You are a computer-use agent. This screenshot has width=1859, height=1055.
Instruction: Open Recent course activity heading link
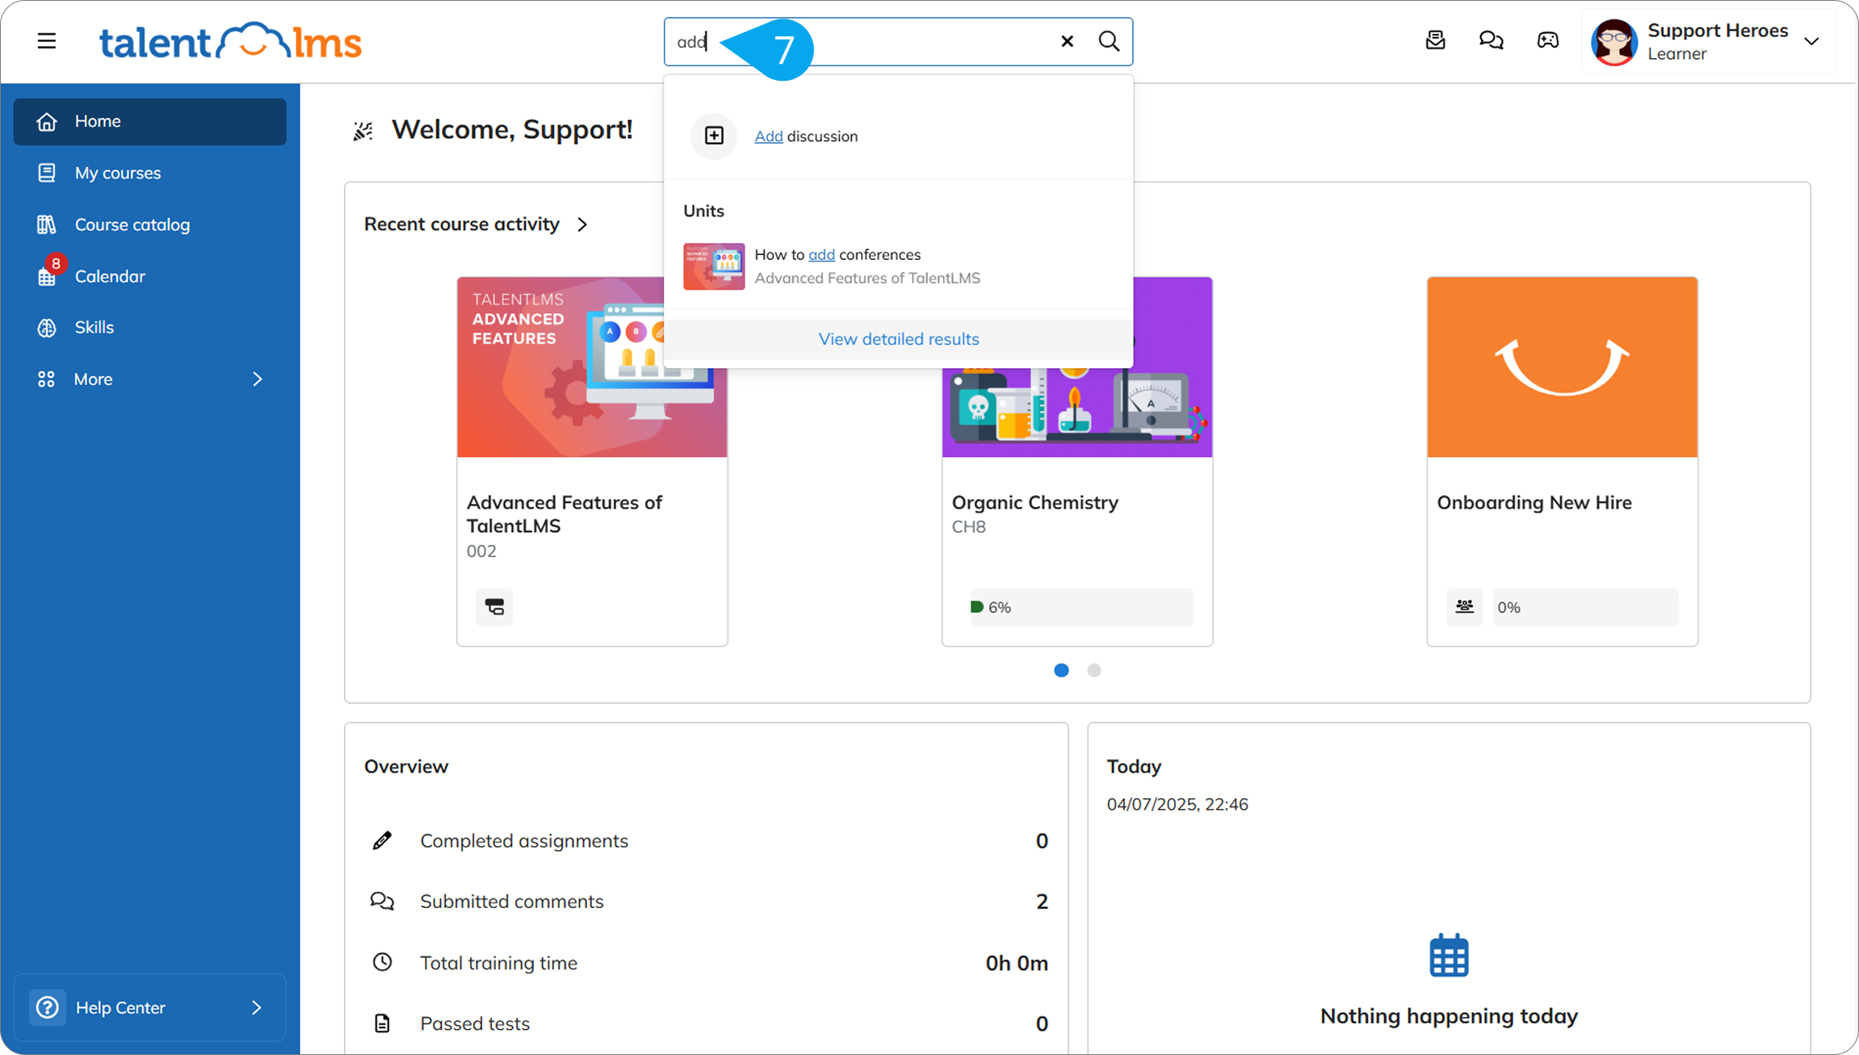(x=462, y=224)
